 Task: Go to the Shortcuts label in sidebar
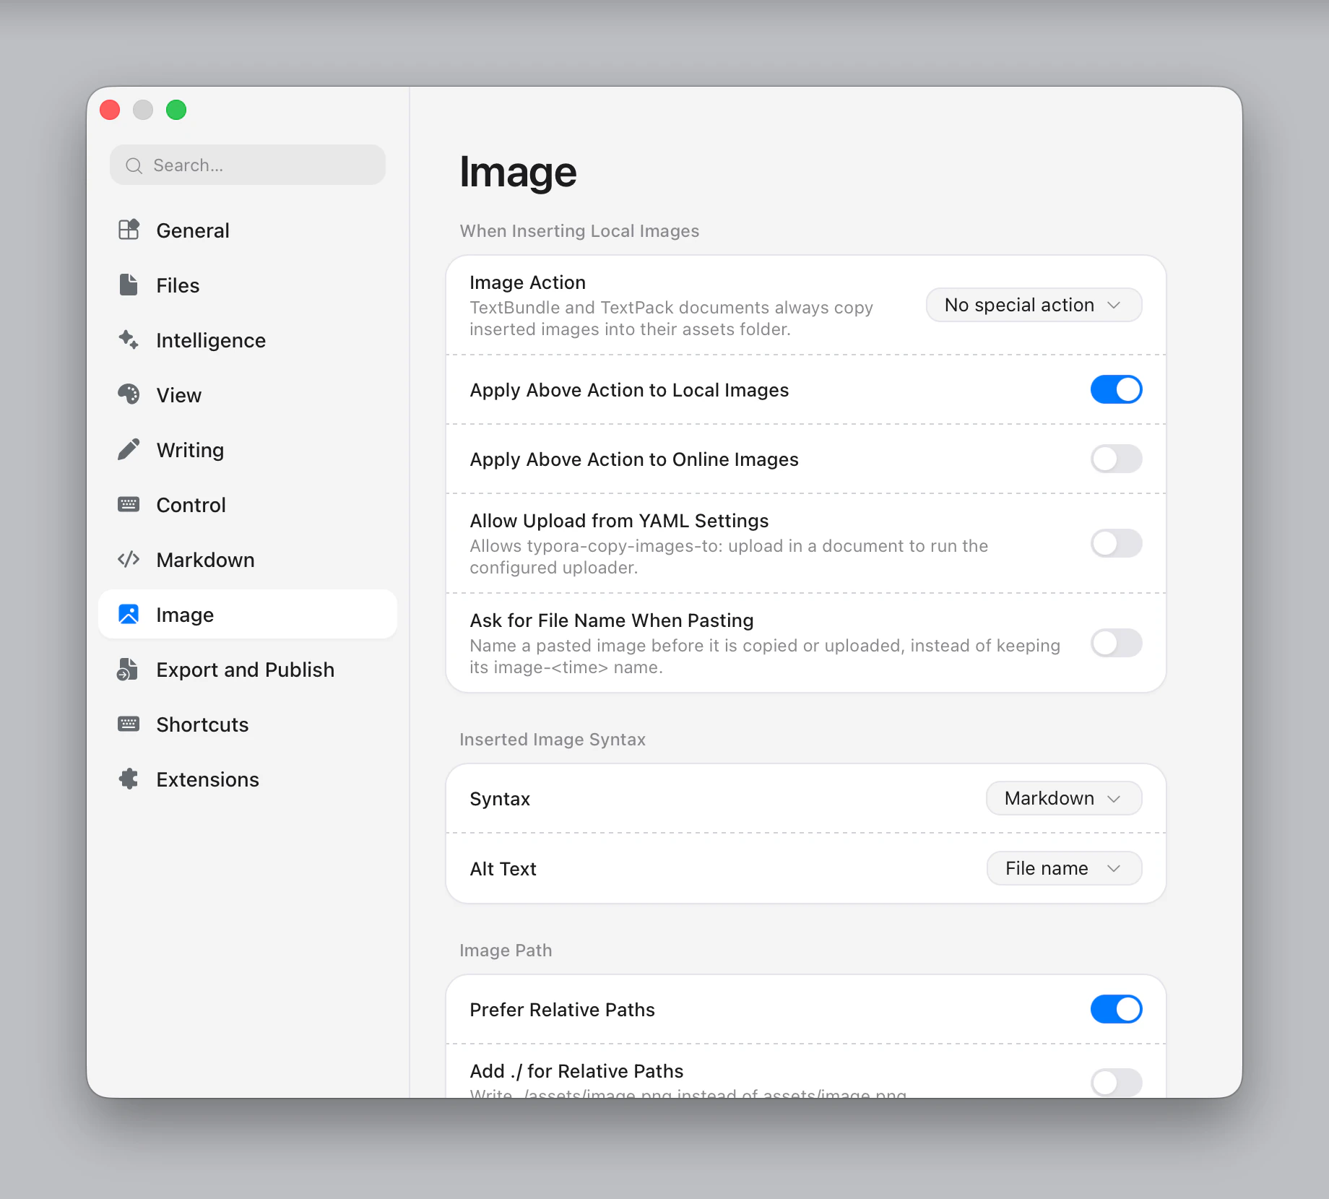202,724
